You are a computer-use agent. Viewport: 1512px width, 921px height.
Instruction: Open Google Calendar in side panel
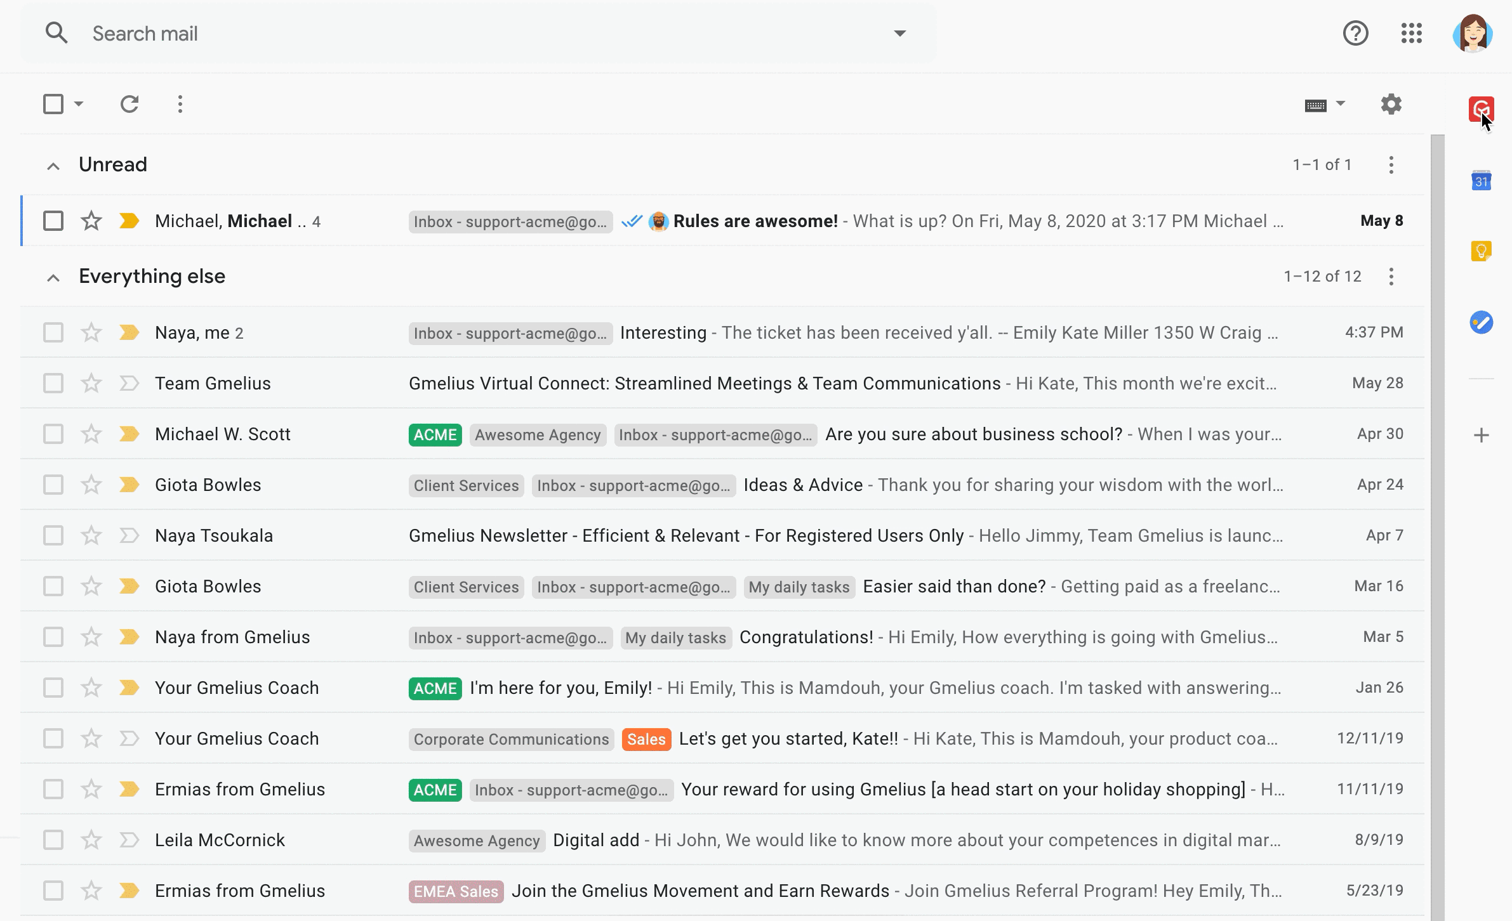pos(1481,181)
